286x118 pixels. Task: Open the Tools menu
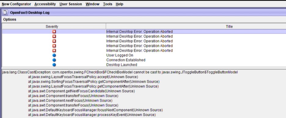pos(108,4)
